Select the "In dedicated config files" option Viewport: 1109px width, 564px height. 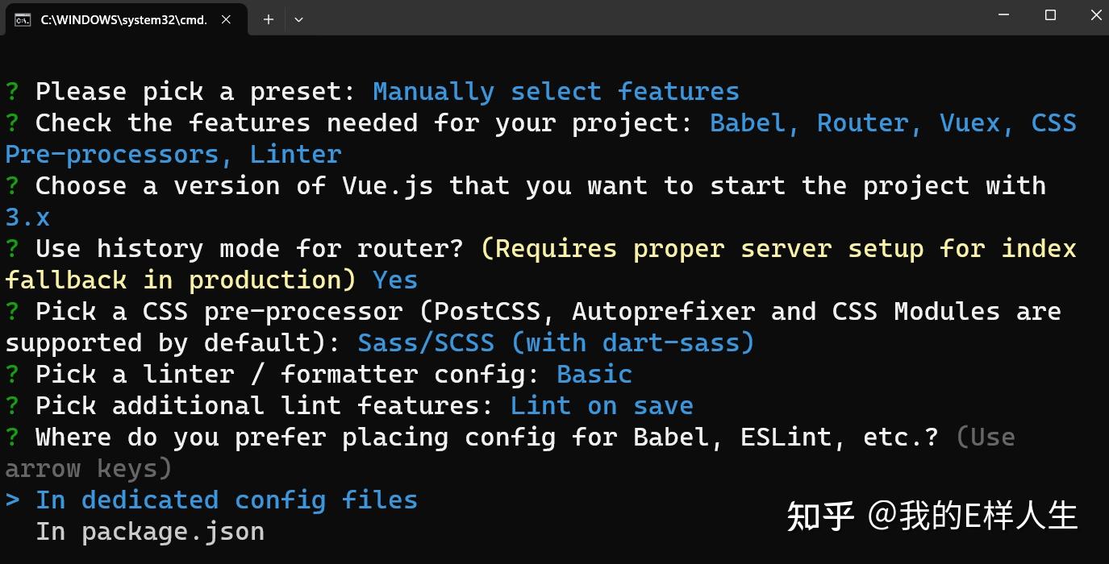point(227,500)
